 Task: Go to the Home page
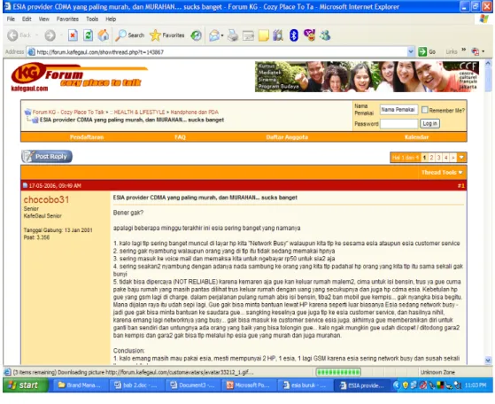pos(104,35)
